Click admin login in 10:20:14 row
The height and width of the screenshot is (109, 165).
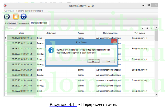[81, 75]
